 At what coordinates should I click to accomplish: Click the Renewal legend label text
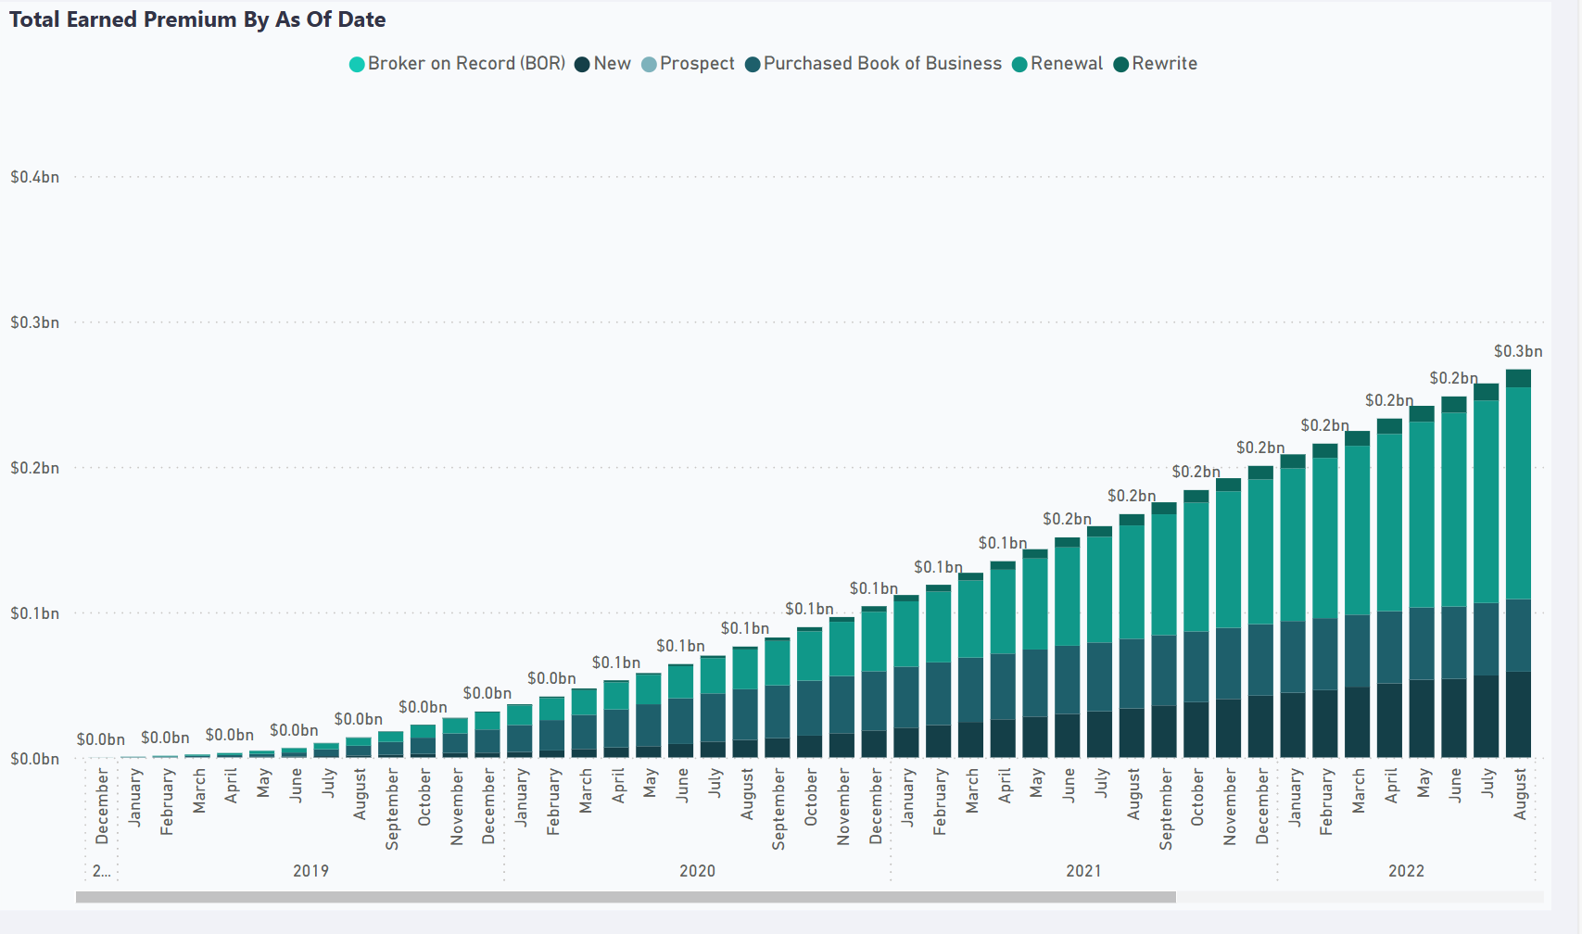[x=1067, y=64]
